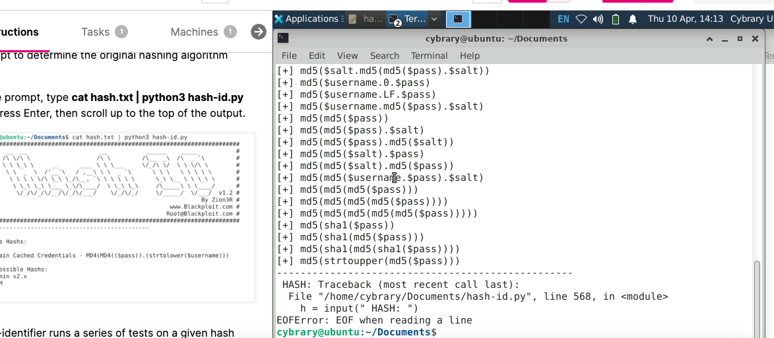Click the volume speaker icon

[598, 19]
